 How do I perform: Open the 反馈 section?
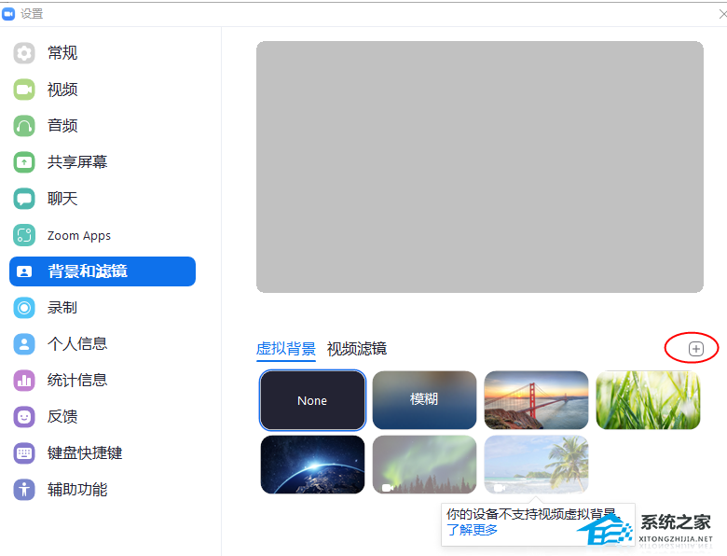pyautogui.click(x=102, y=417)
